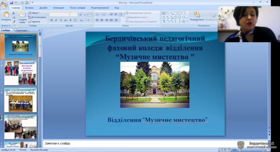Click the Восстановить button
This screenshot has width=280, height=152.
[x=37, y=17]
